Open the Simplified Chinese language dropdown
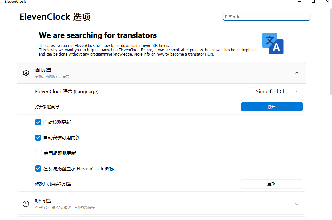 277,91
